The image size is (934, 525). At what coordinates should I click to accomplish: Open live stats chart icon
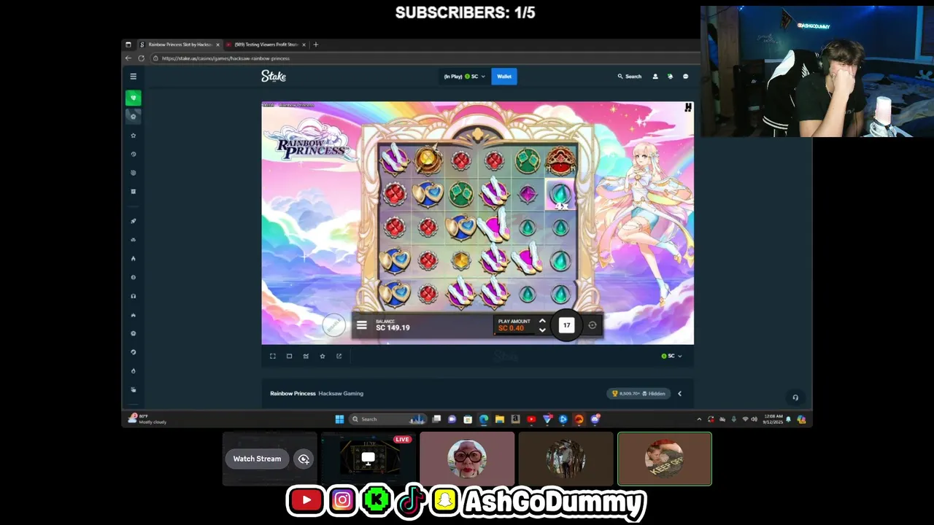pyautogui.click(x=306, y=356)
